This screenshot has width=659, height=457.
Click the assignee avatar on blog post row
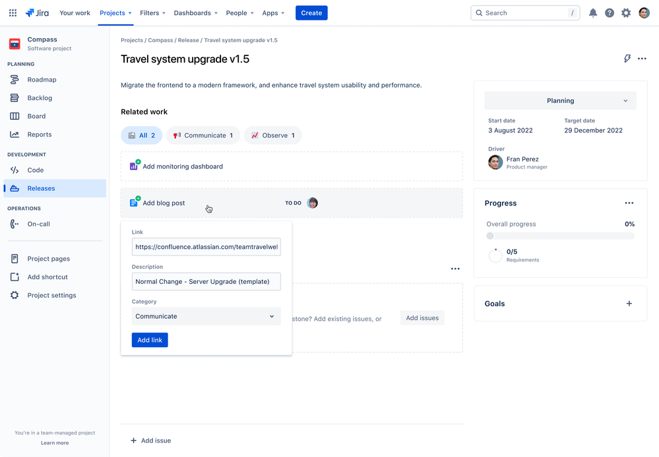coord(312,203)
